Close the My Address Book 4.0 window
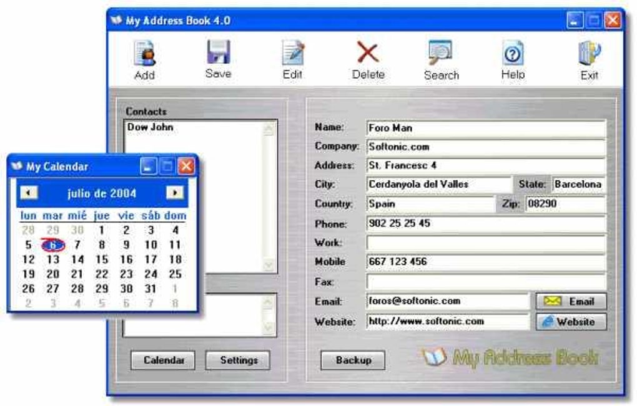 [x=613, y=20]
